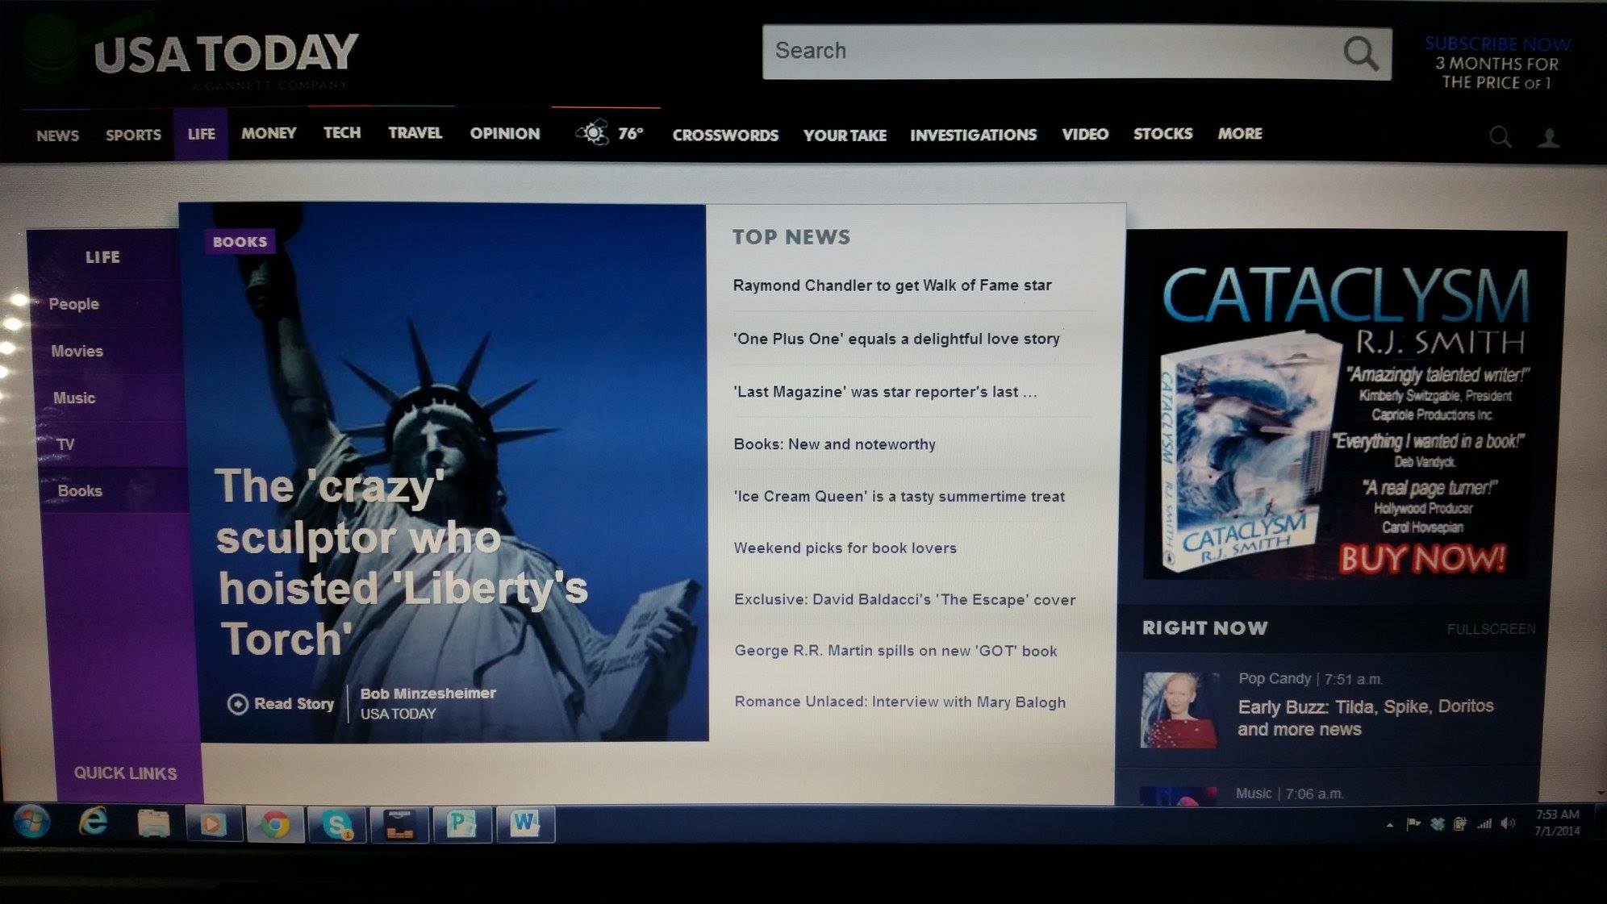This screenshot has width=1607, height=904.
Task: Click the Read Story plus icon
Action: coord(237,704)
